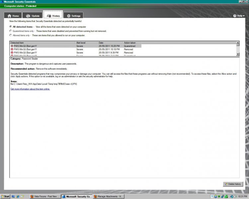Image resolution: width=249 pixels, height=199 pixels.
Task: Switch to the Manage Attachments Firefox window
Action: (109, 196)
